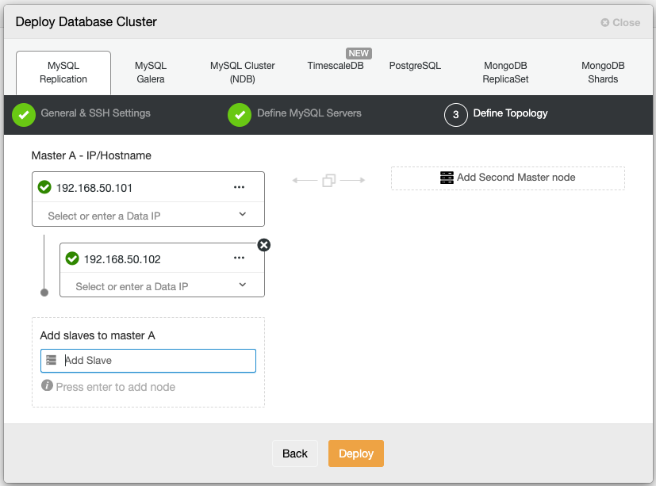Screen dimensions: 656x486
Task: Focus the Add Slave input field
Action: tap(148, 361)
